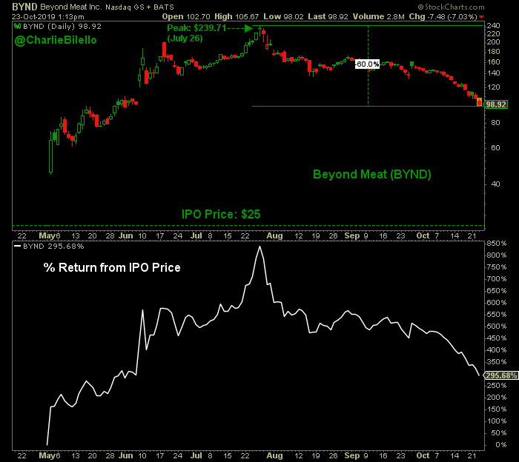This screenshot has height=462, width=519.
Task: Click the 100% return axis label
Action: pyautogui.click(x=497, y=421)
